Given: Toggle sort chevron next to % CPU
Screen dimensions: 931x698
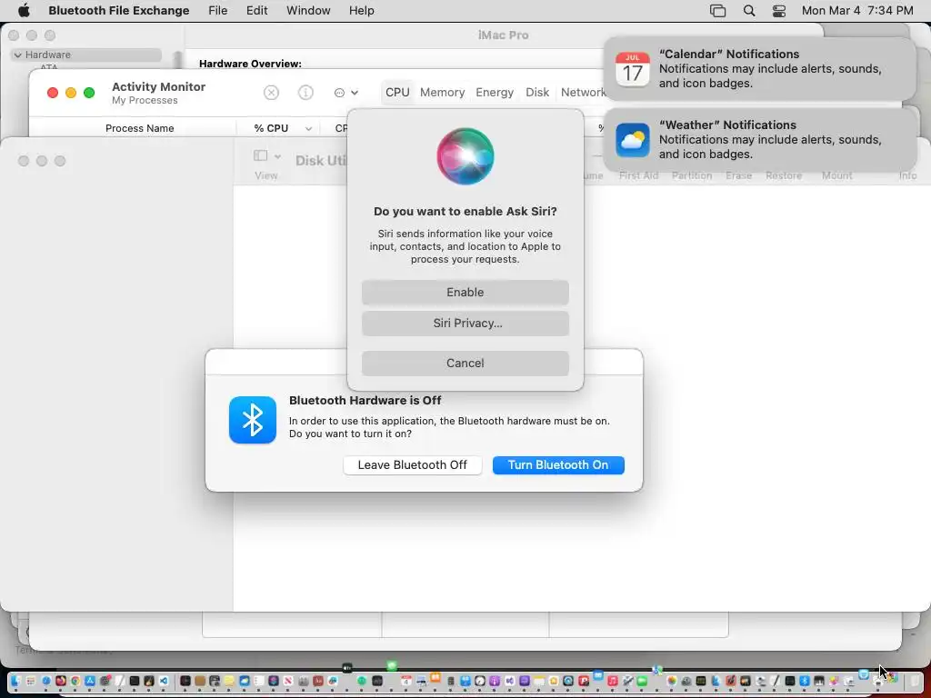Looking at the screenshot, I should (x=309, y=129).
